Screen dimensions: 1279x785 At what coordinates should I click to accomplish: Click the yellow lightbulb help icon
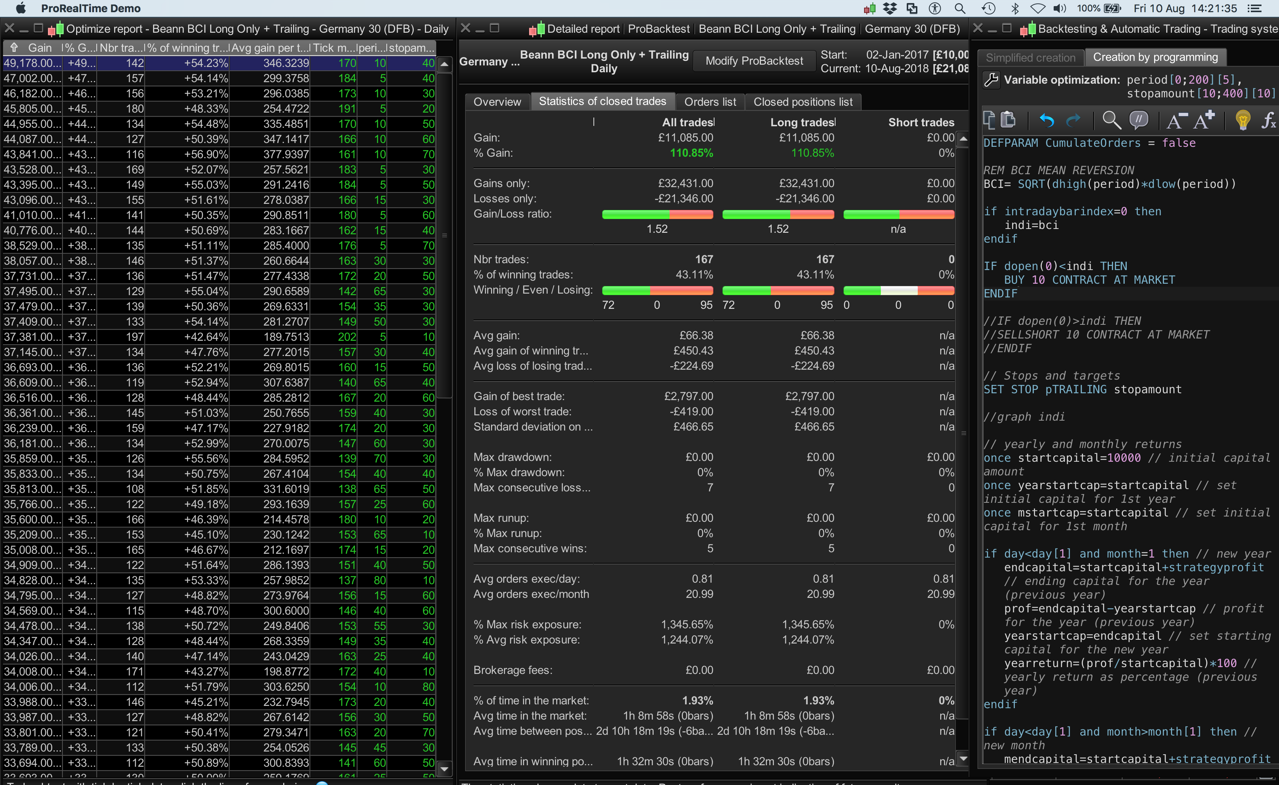[x=1242, y=121]
